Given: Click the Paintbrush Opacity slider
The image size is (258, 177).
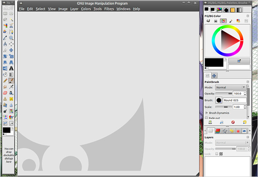Looking at the screenshot, I should [224, 94].
